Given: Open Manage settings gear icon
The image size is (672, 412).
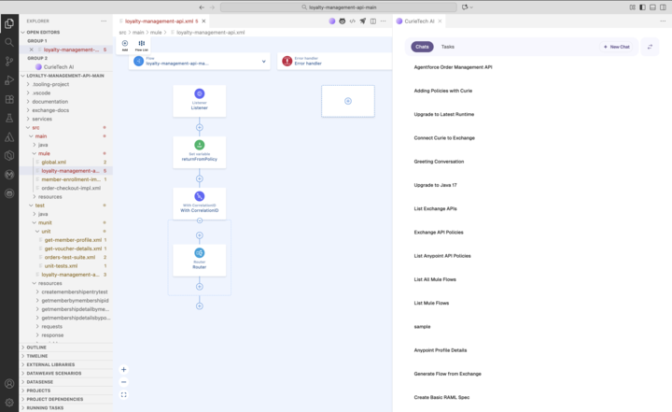Looking at the screenshot, I should (9, 403).
